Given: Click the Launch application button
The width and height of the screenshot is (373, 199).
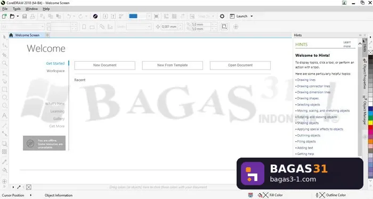Looking at the screenshot, I should coord(239,16).
